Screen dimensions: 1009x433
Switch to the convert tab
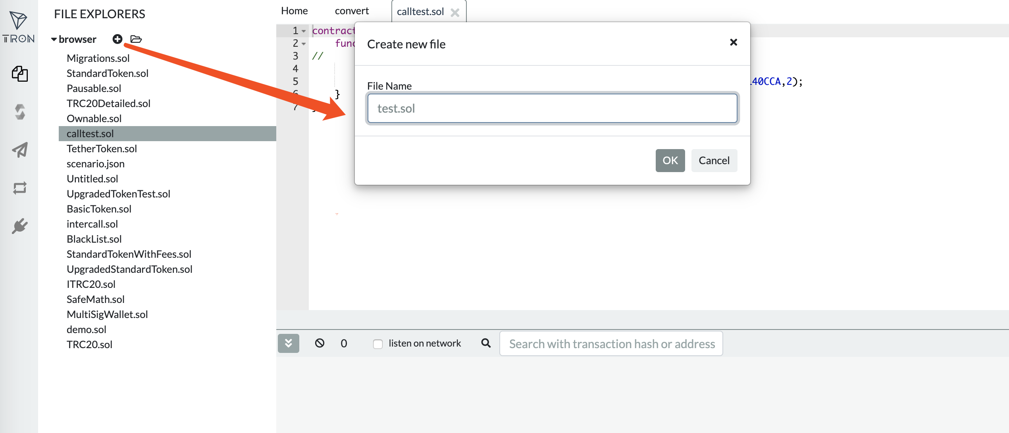(352, 11)
